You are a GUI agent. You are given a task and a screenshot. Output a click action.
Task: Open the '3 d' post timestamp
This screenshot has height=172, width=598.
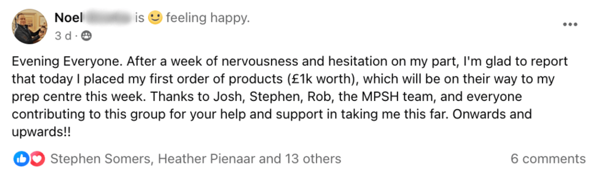63,36
